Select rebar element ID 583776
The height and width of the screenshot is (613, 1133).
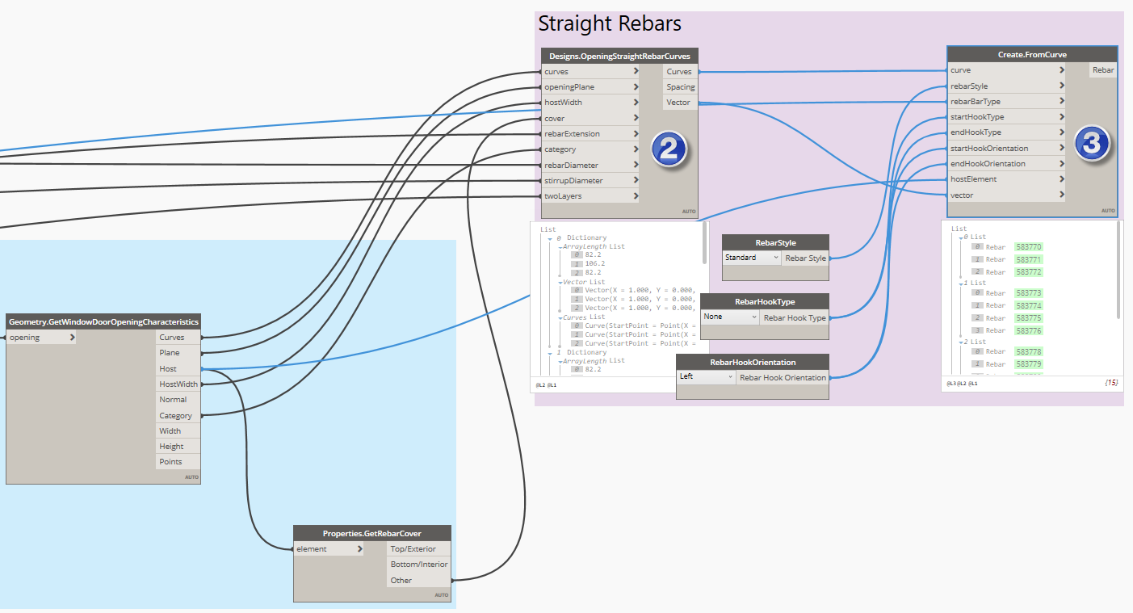click(x=1029, y=331)
